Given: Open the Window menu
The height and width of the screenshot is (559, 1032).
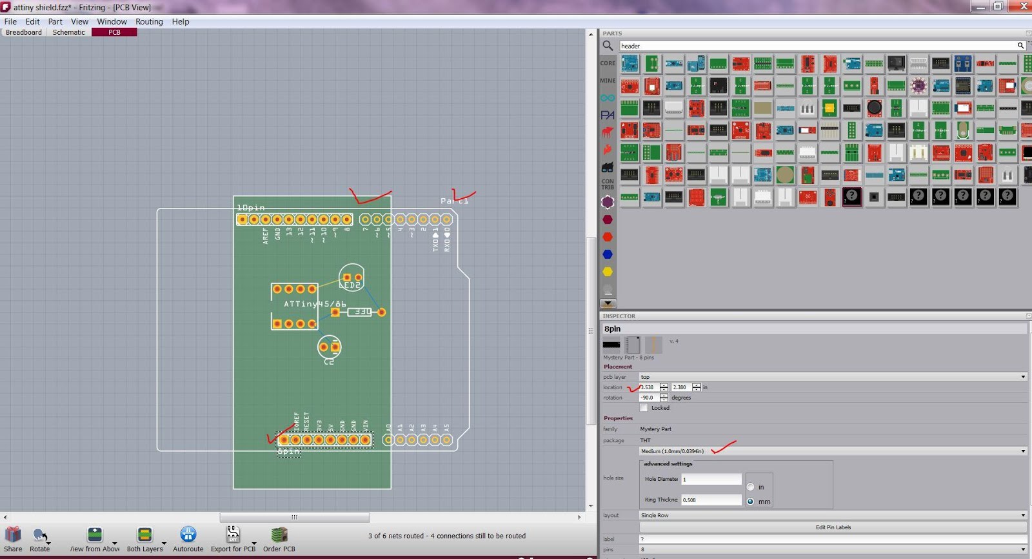Looking at the screenshot, I should coord(112,21).
